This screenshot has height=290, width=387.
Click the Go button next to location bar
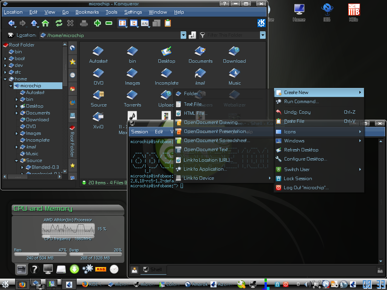click(x=192, y=35)
